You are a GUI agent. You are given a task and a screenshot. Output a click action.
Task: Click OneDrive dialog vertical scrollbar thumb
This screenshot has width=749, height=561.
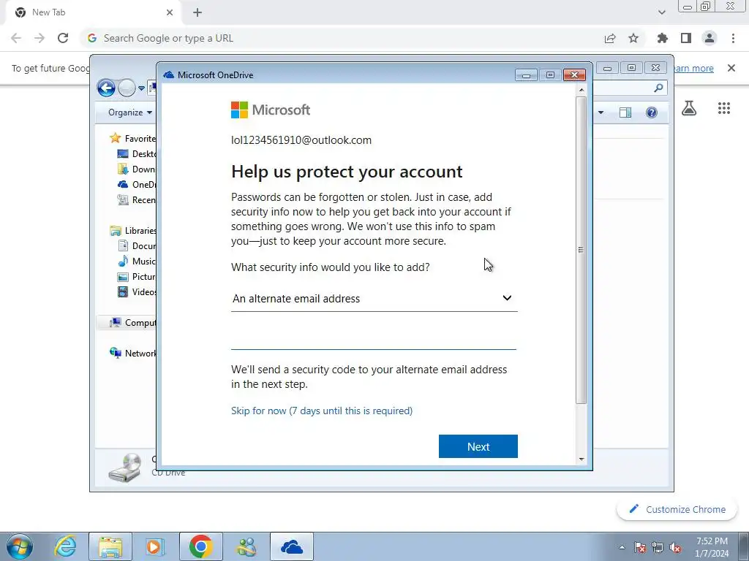(581, 250)
